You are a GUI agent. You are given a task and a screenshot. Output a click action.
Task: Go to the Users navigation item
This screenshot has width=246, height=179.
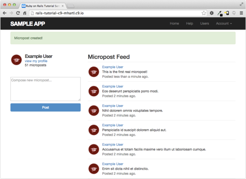204,24
